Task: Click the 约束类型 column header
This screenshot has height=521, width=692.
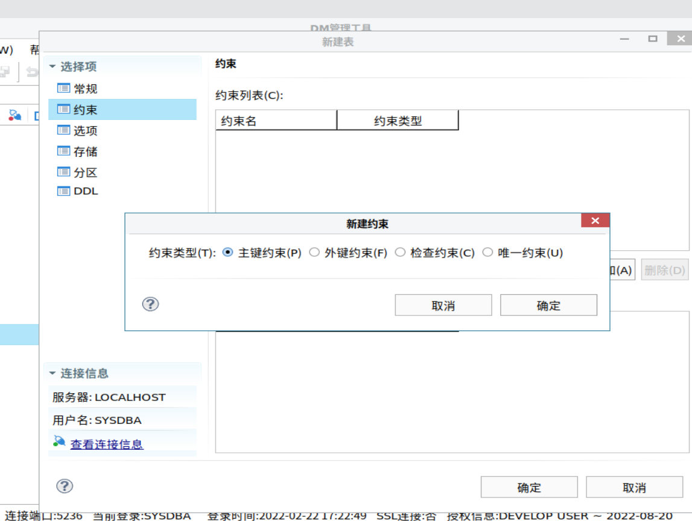Action: point(398,121)
